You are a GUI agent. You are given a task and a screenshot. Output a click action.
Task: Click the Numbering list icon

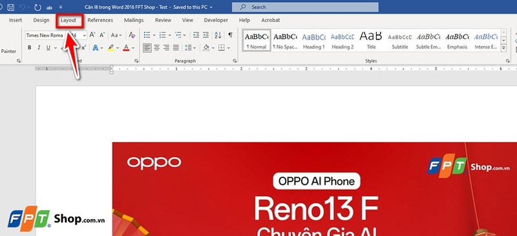[x=163, y=35]
